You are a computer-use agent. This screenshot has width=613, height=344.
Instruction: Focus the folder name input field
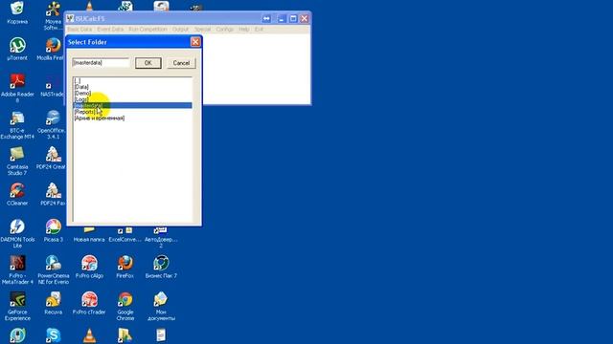pos(101,62)
